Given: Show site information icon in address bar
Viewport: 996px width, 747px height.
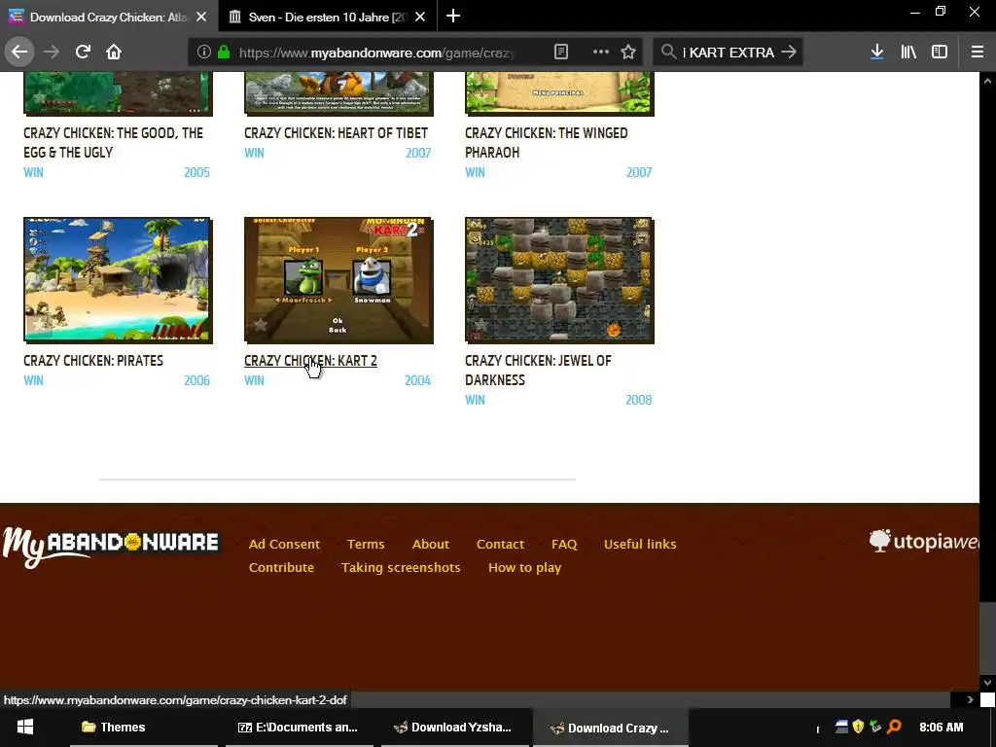Looking at the screenshot, I should [x=204, y=53].
